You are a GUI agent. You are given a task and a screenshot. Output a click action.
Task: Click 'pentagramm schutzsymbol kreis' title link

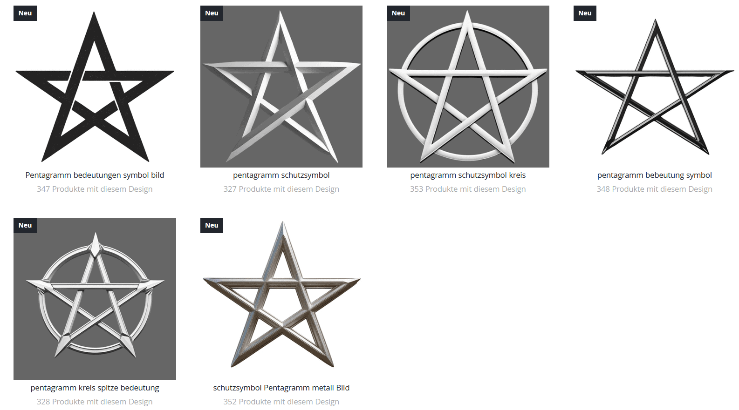pos(468,175)
